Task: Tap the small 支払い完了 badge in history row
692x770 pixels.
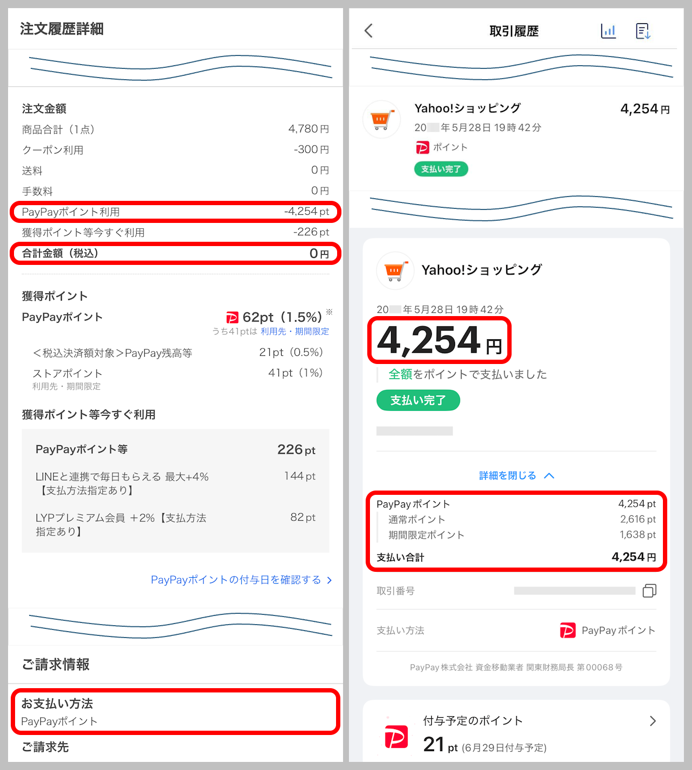Action: [441, 169]
